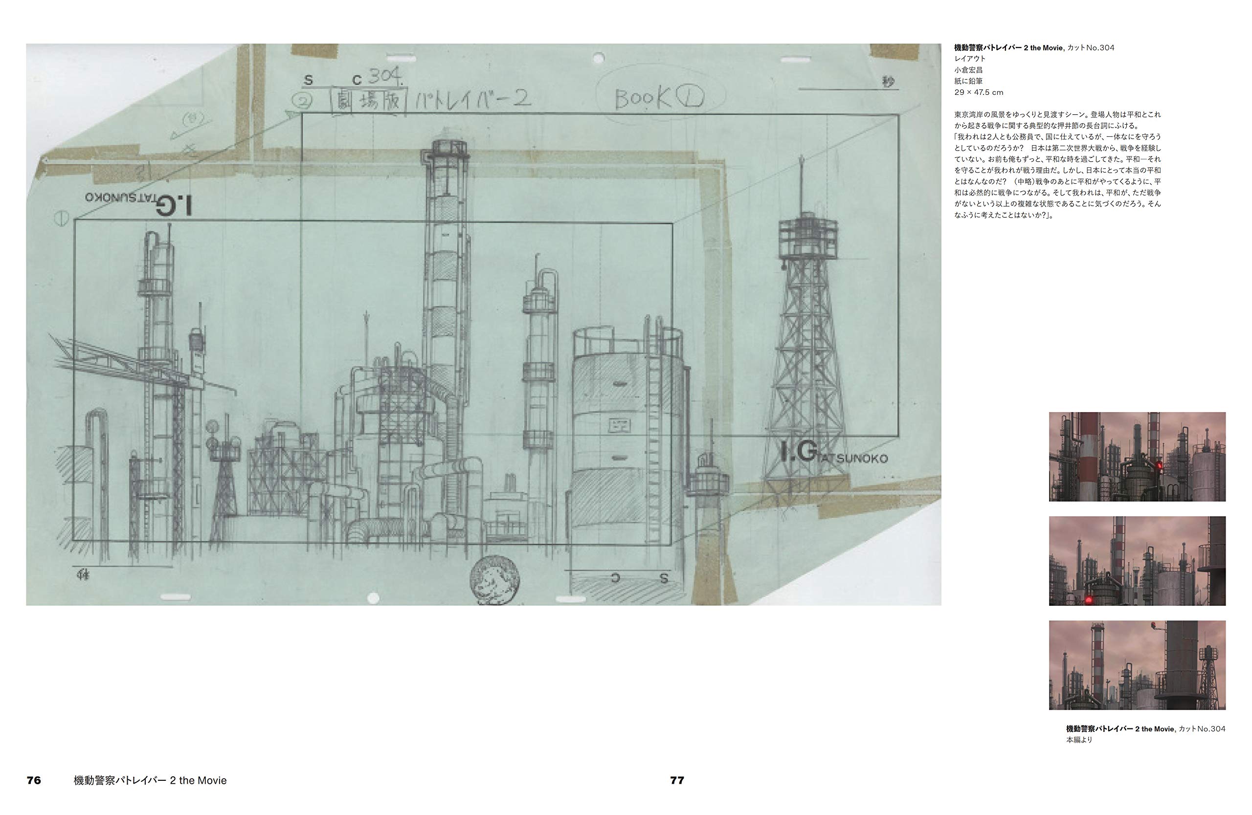The width and height of the screenshot is (1252, 815).
Task: Click the artist name 小倉宏昌
Action: (x=968, y=70)
